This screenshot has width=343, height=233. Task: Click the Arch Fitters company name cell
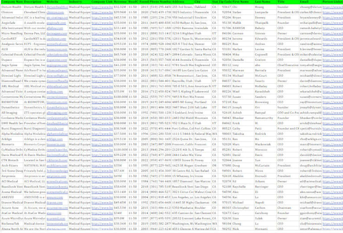pyautogui.click(x=12, y=165)
